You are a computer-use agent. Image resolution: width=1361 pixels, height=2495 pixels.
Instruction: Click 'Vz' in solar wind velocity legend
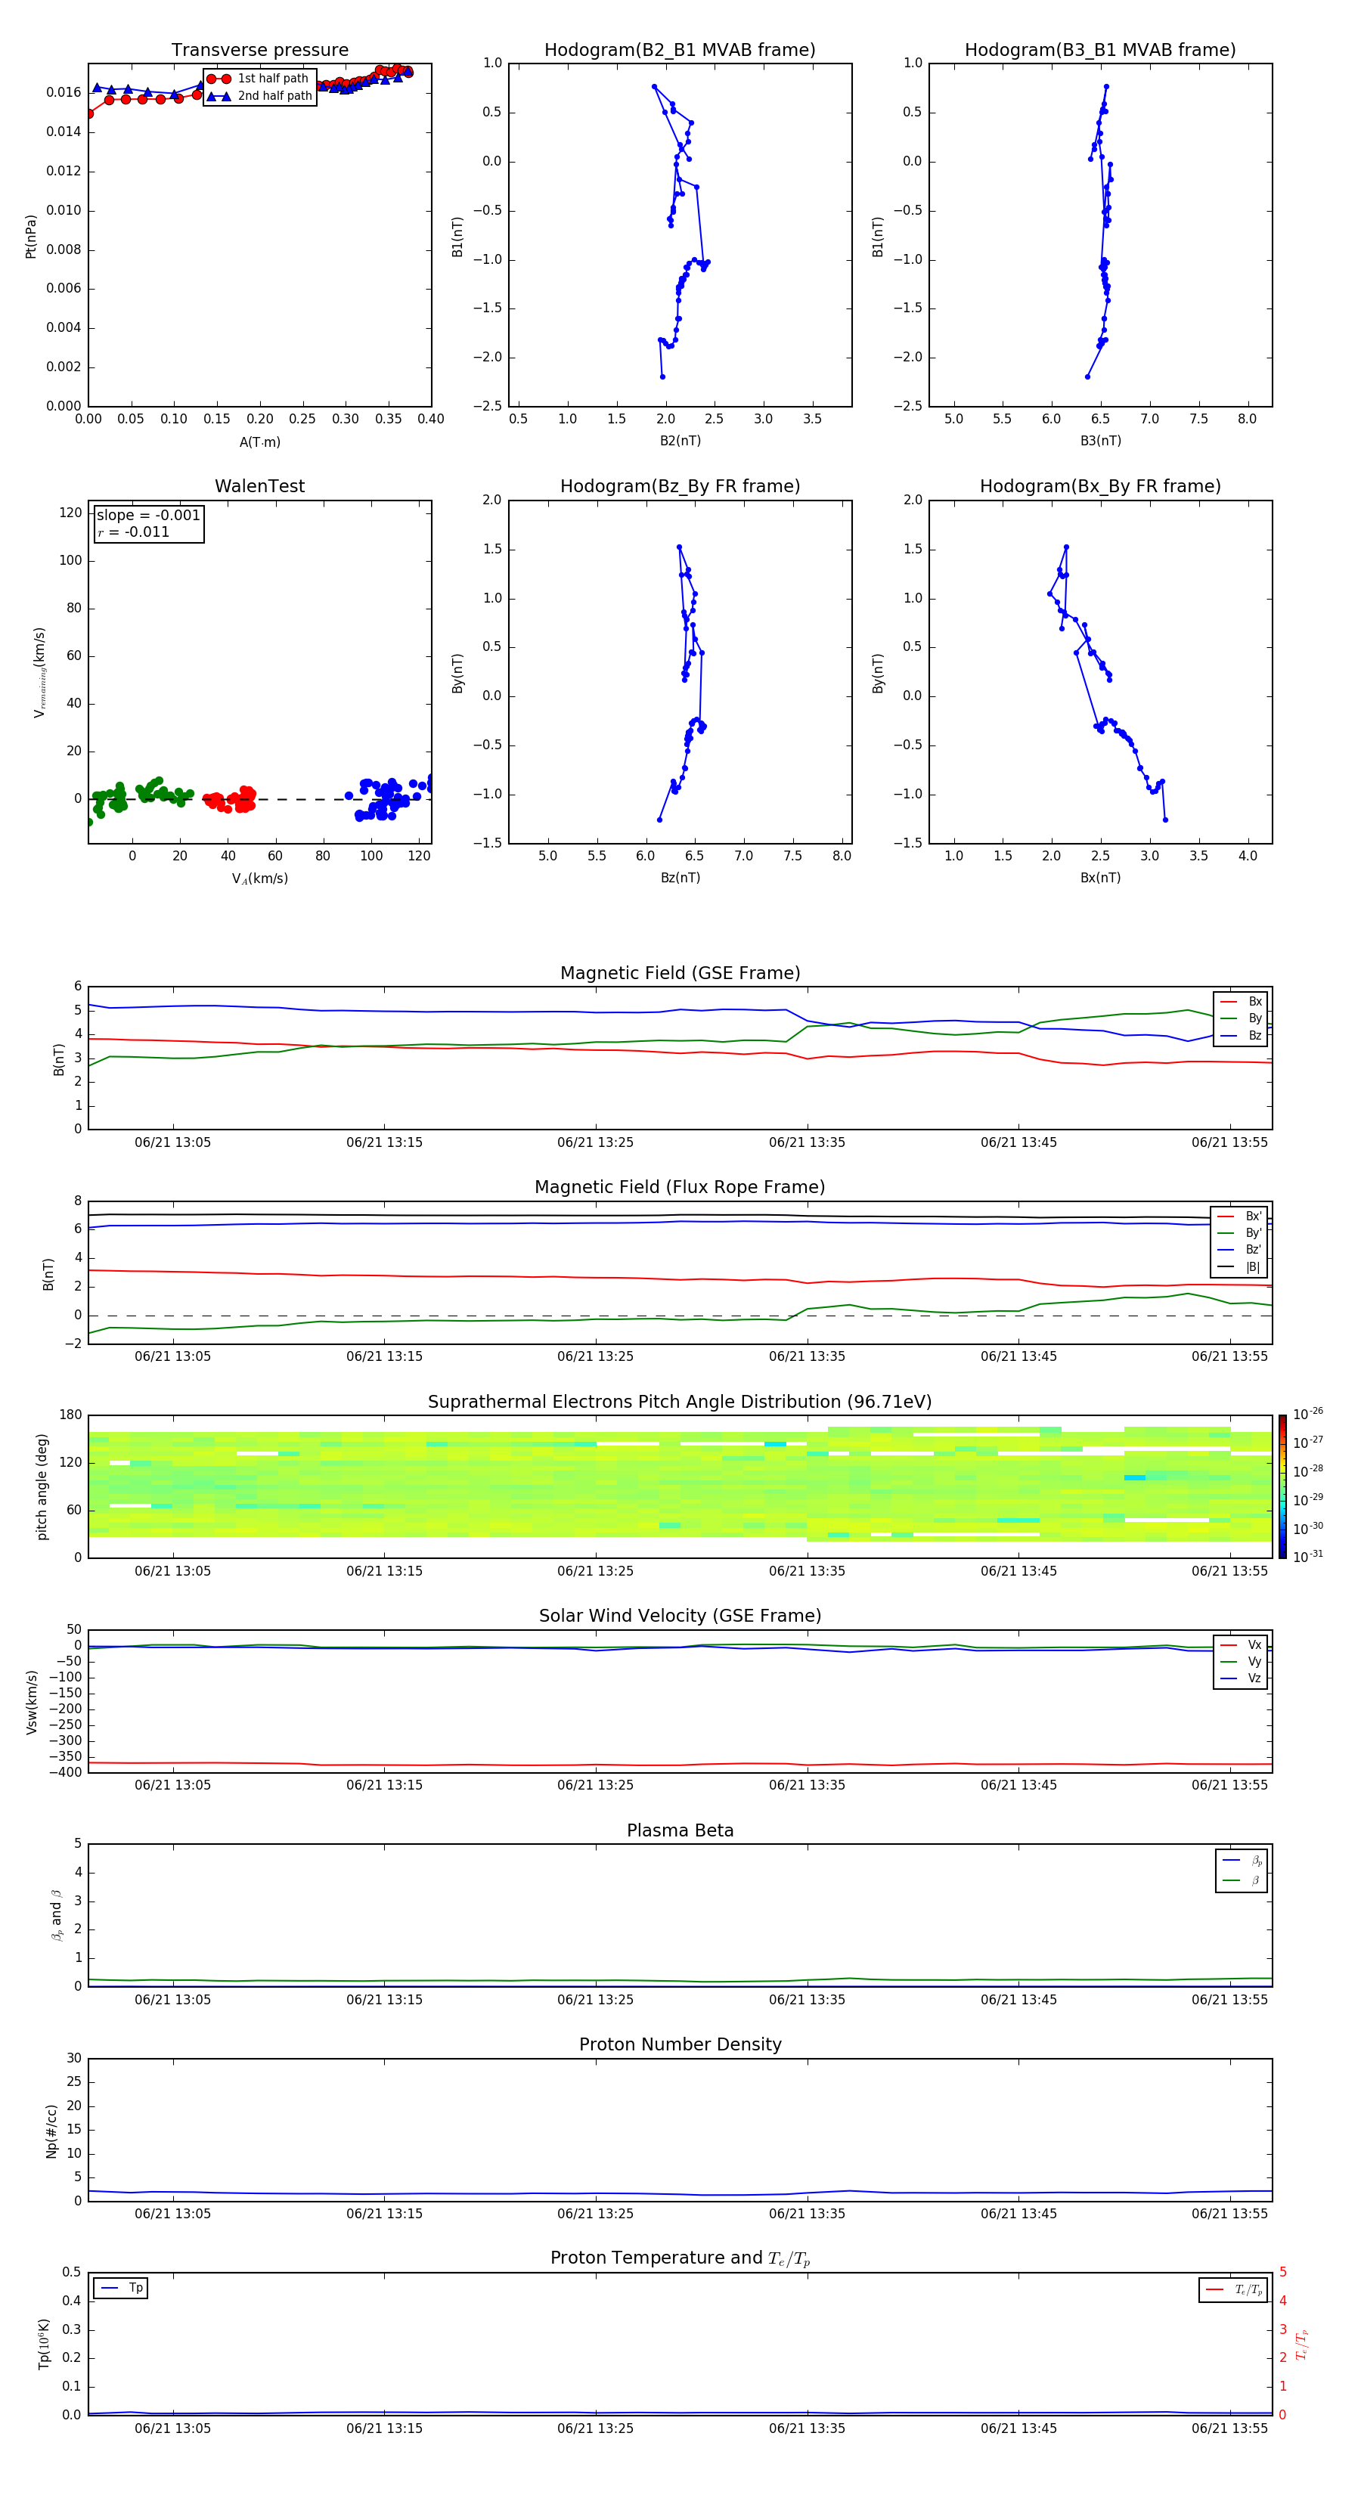point(1254,1678)
